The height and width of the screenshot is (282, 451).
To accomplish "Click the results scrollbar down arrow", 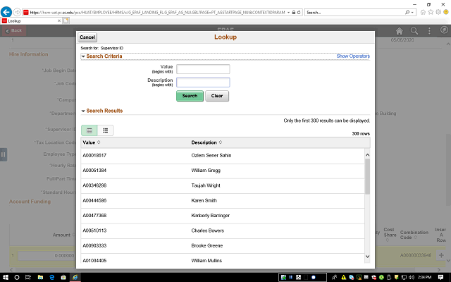I will click(x=367, y=257).
